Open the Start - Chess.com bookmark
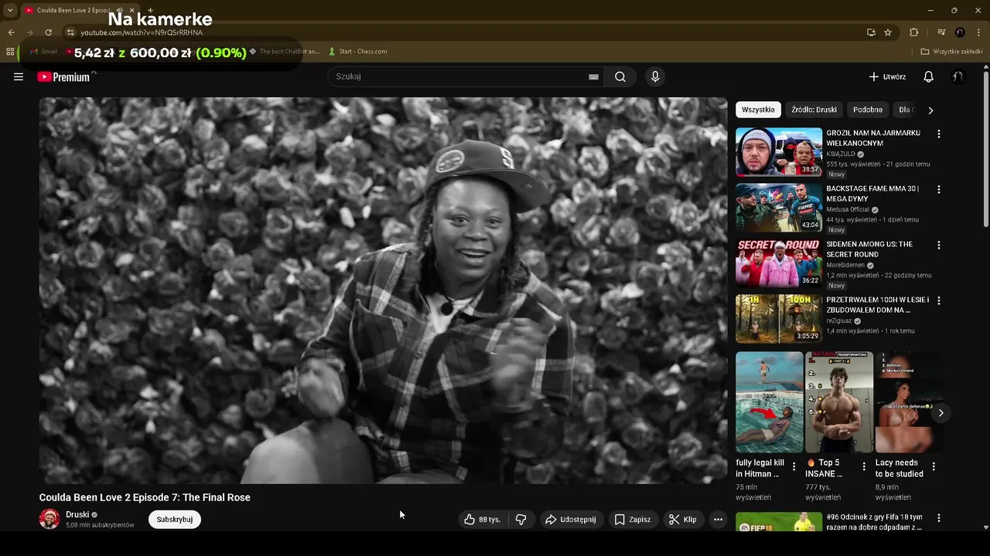The image size is (990, 556). coord(357,52)
